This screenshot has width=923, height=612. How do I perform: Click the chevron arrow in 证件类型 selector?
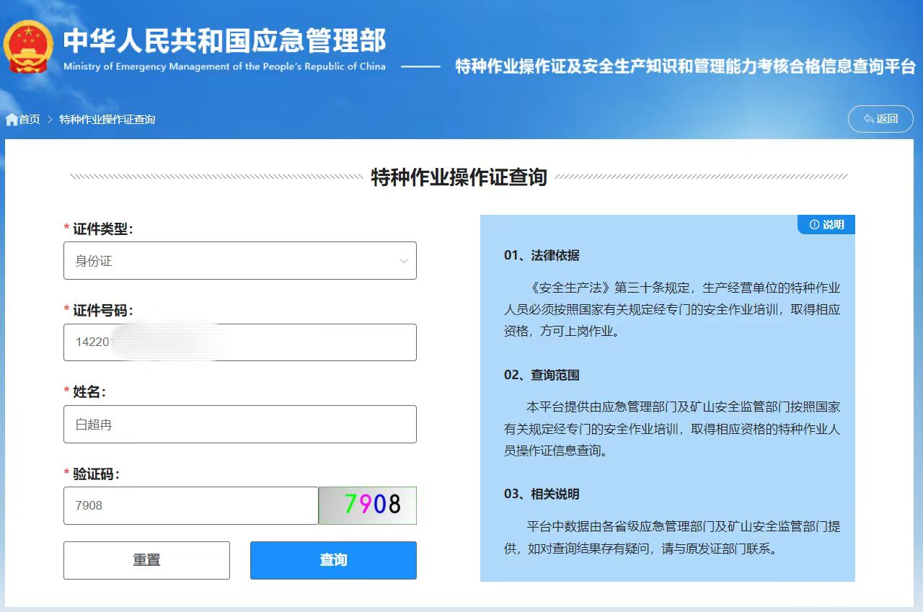(403, 261)
